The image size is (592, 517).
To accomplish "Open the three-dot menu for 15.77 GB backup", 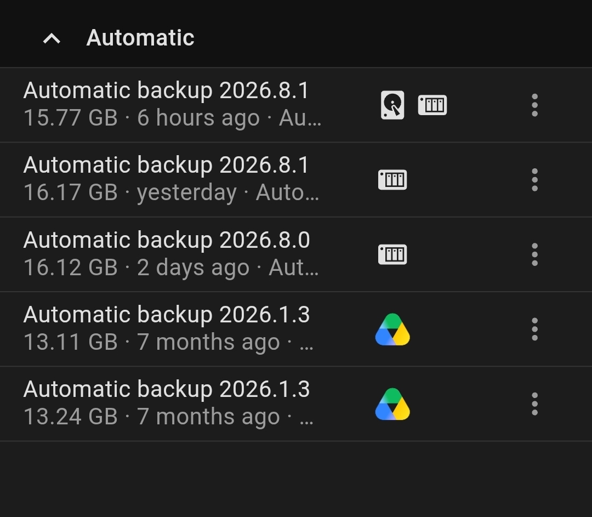I will [x=534, y=105].
